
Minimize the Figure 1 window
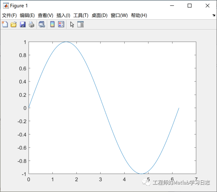click(172, 6)
